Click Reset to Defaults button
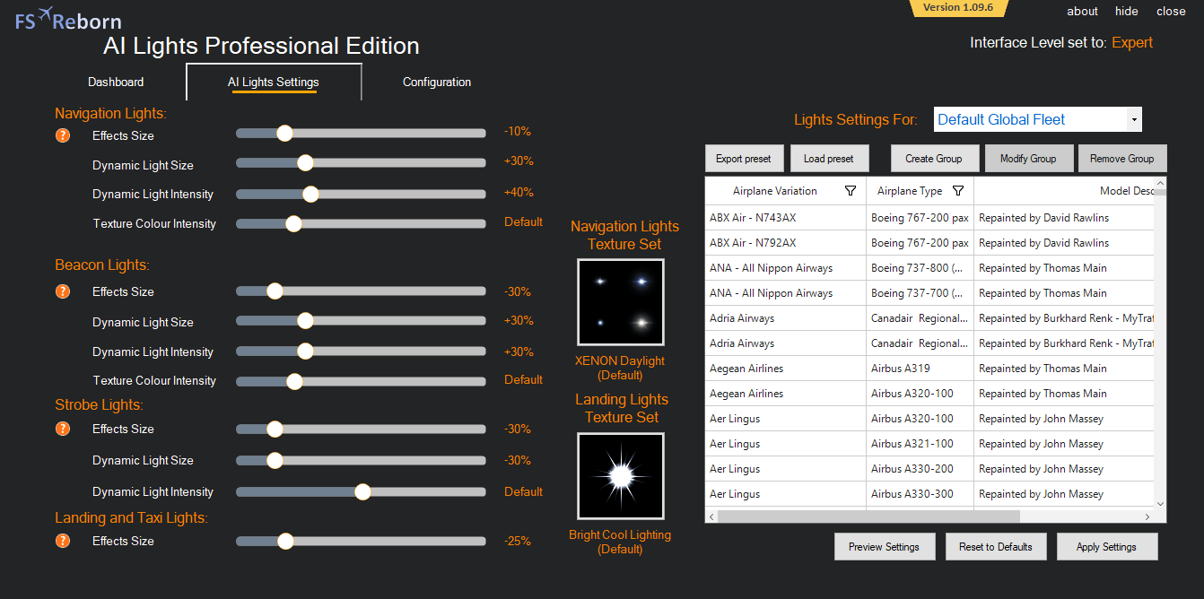The image size is (1204, 599). pos(996,547)
